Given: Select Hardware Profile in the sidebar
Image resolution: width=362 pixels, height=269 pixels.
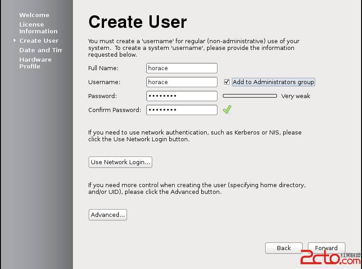Looking at the screenshot, I should [x=36, y=63].
